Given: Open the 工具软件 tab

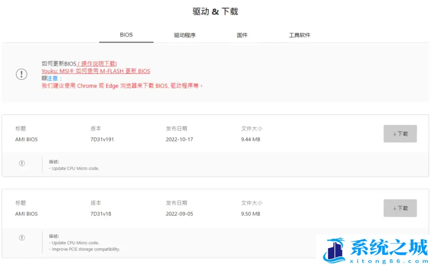Looking at the screenshot, I should (x=300, y=35).
